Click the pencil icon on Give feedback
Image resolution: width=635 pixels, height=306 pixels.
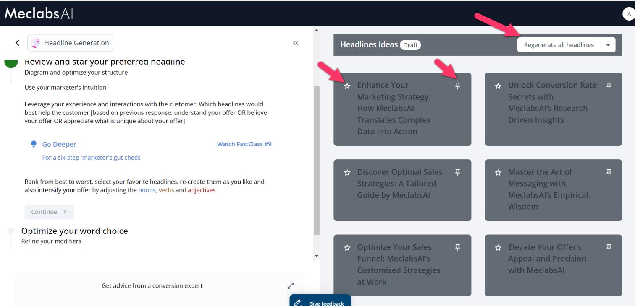(298, 302)
